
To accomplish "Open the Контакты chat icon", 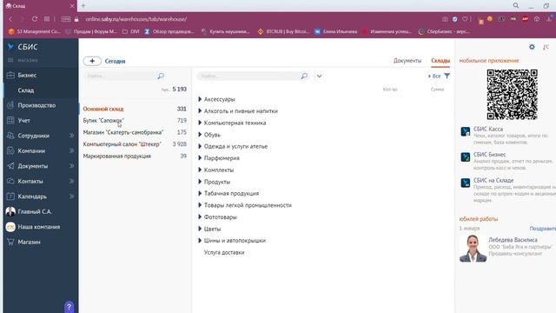I will [x=10, y=181].
